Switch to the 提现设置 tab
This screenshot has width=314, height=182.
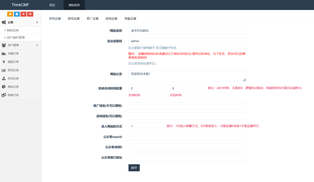pyautogui.click(x=111, y=19)
